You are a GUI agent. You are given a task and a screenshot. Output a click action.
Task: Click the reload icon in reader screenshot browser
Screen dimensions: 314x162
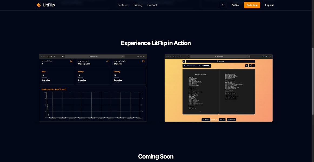pyautogui.click(x=249, y=56)
